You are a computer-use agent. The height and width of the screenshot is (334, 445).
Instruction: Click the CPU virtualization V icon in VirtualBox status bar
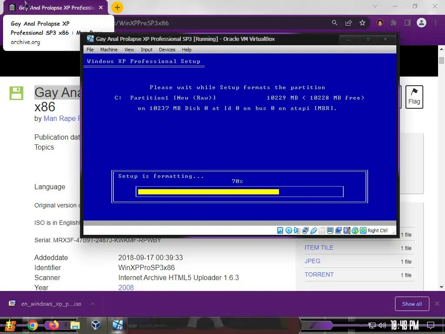[x=346, y=230]
